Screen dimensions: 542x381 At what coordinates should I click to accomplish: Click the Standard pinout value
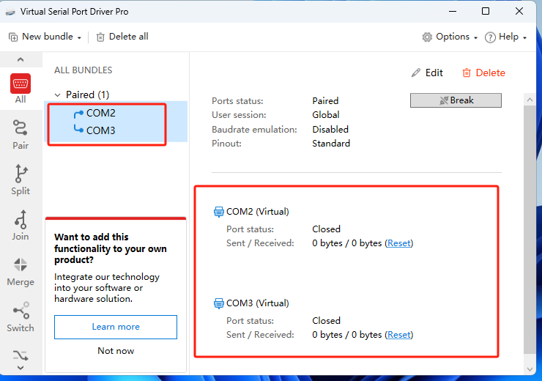[331, 144]
